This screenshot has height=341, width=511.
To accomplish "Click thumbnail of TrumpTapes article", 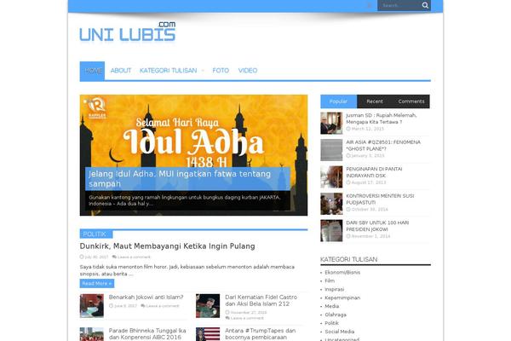I will point(208,334).
